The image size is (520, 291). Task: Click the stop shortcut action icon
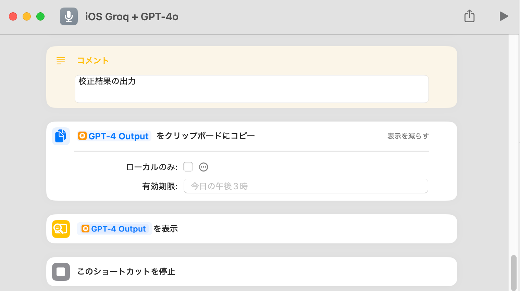click(x=61, y=271)
